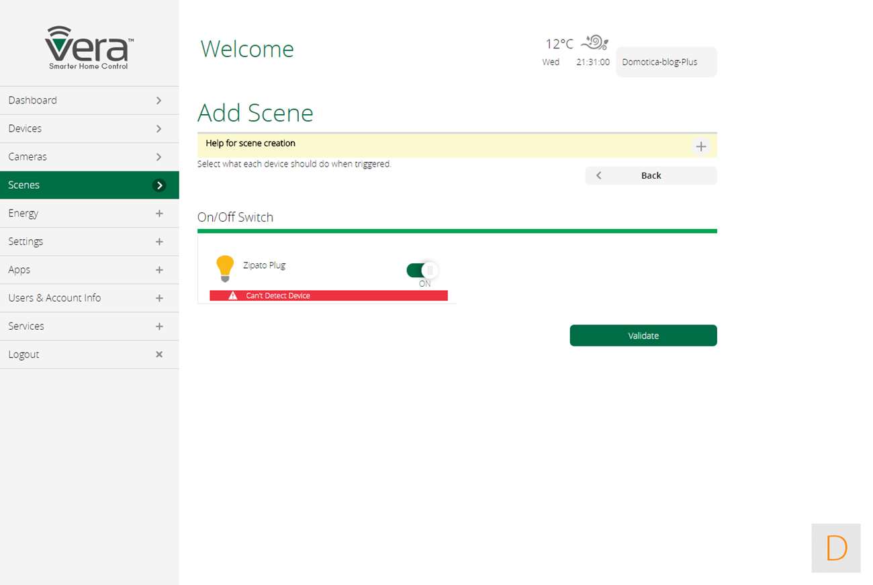Image resolution: width=873 pixels, height=585 pixels.
Task: Click the left arrow on the Back button
Action: 598,175
